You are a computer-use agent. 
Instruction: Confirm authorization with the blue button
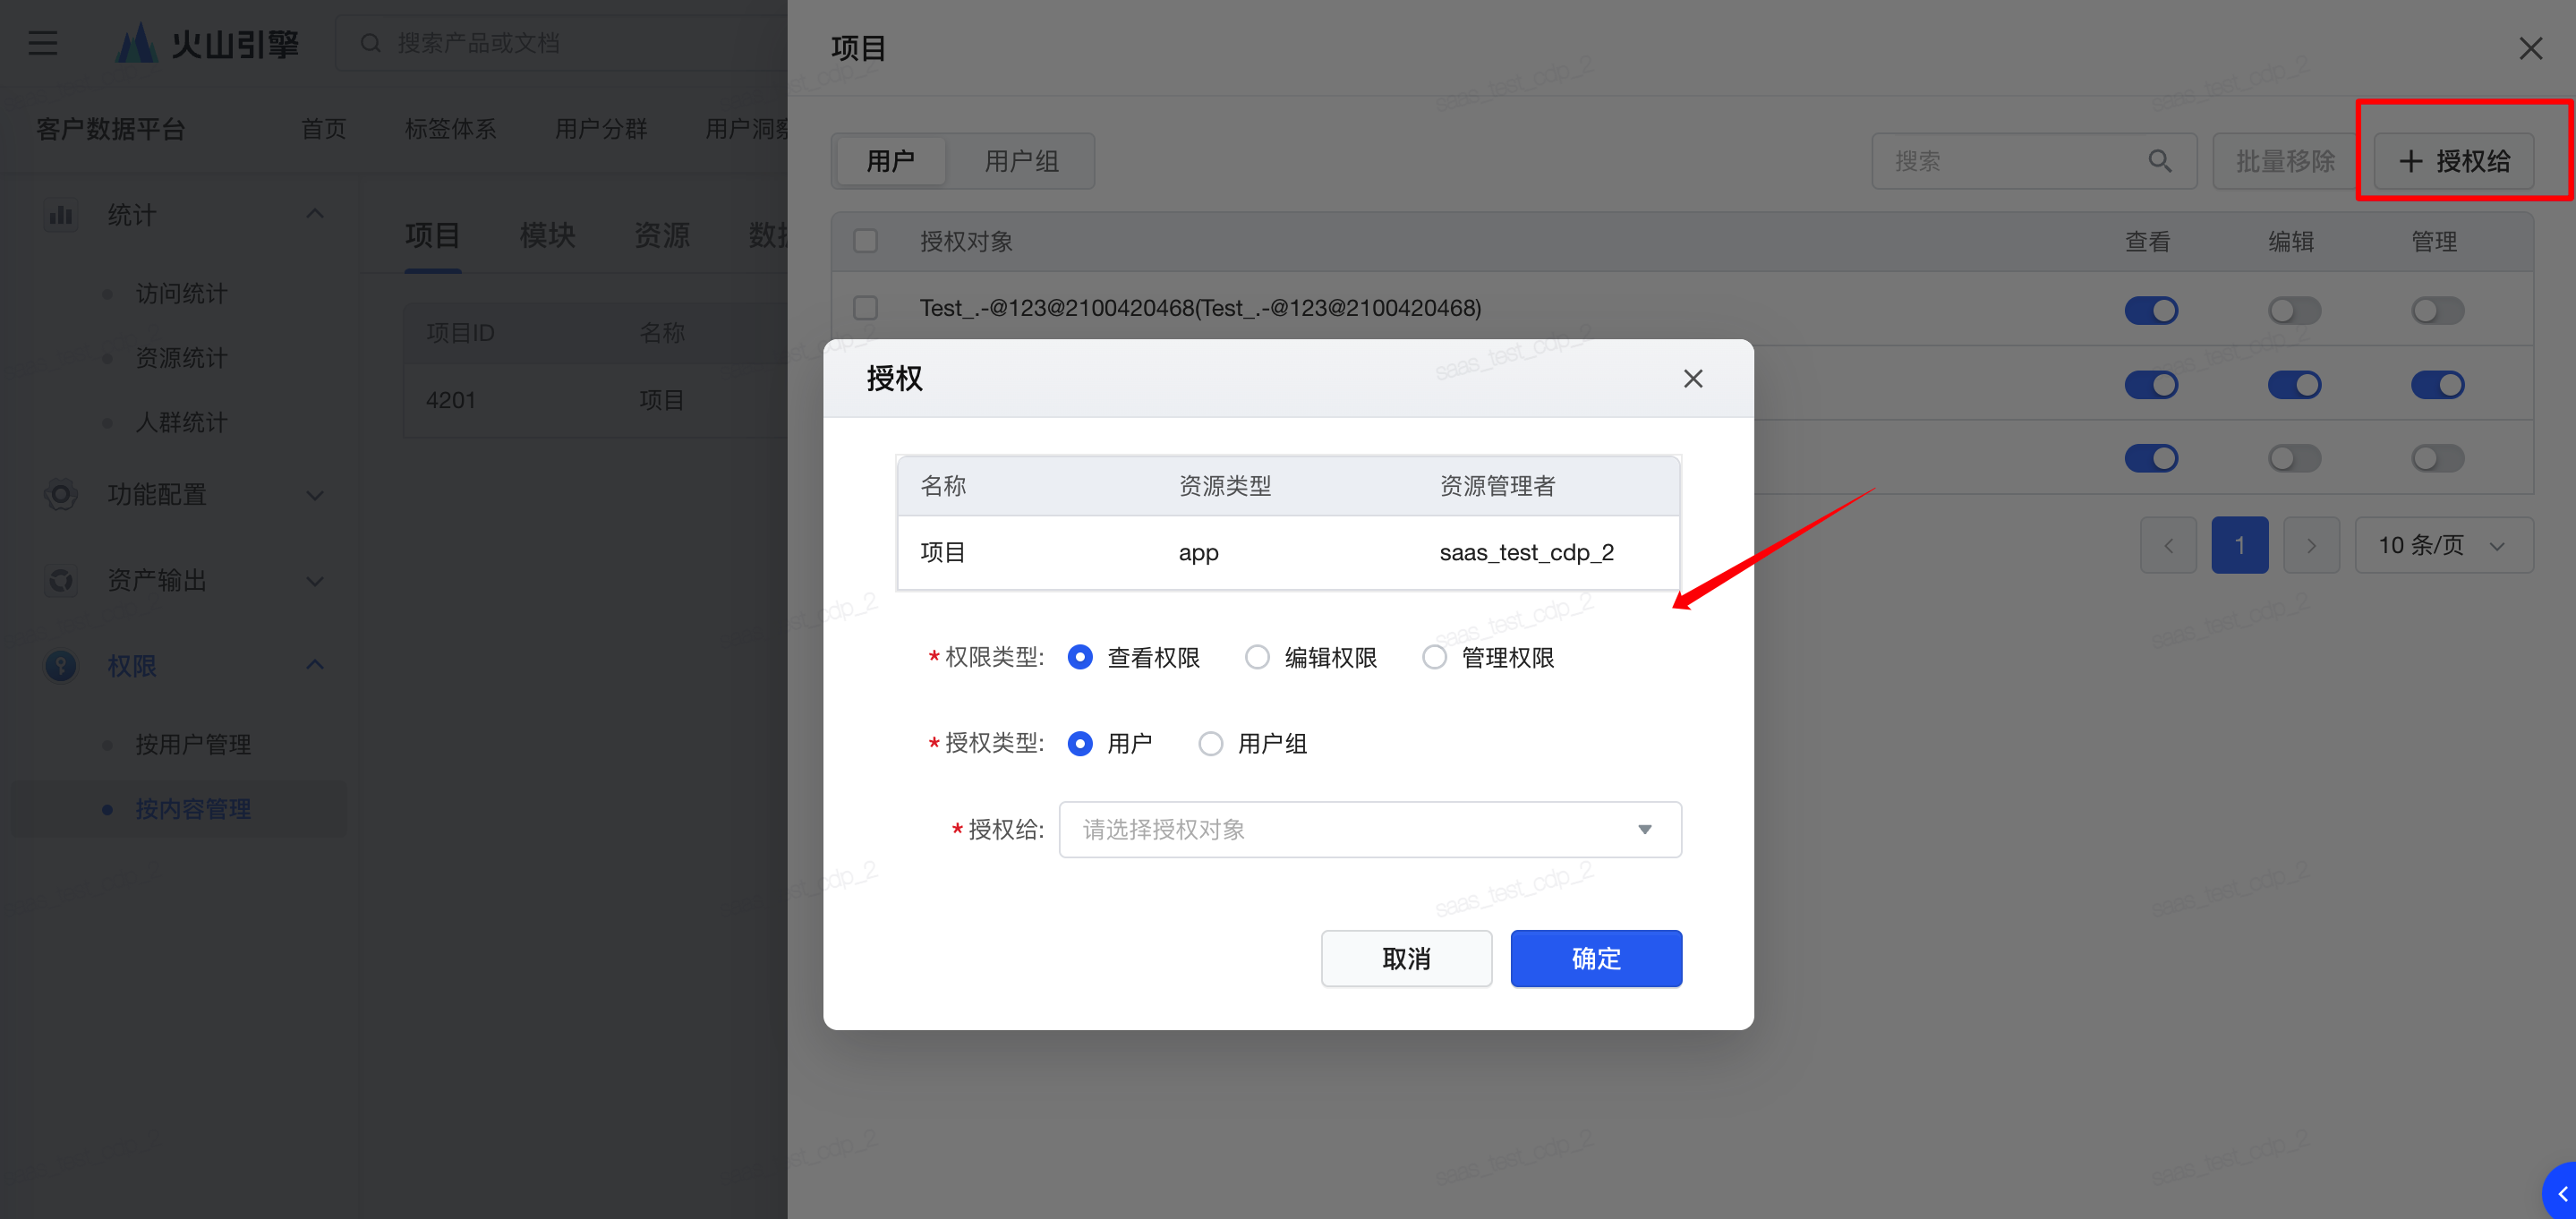pos(1595,958)
